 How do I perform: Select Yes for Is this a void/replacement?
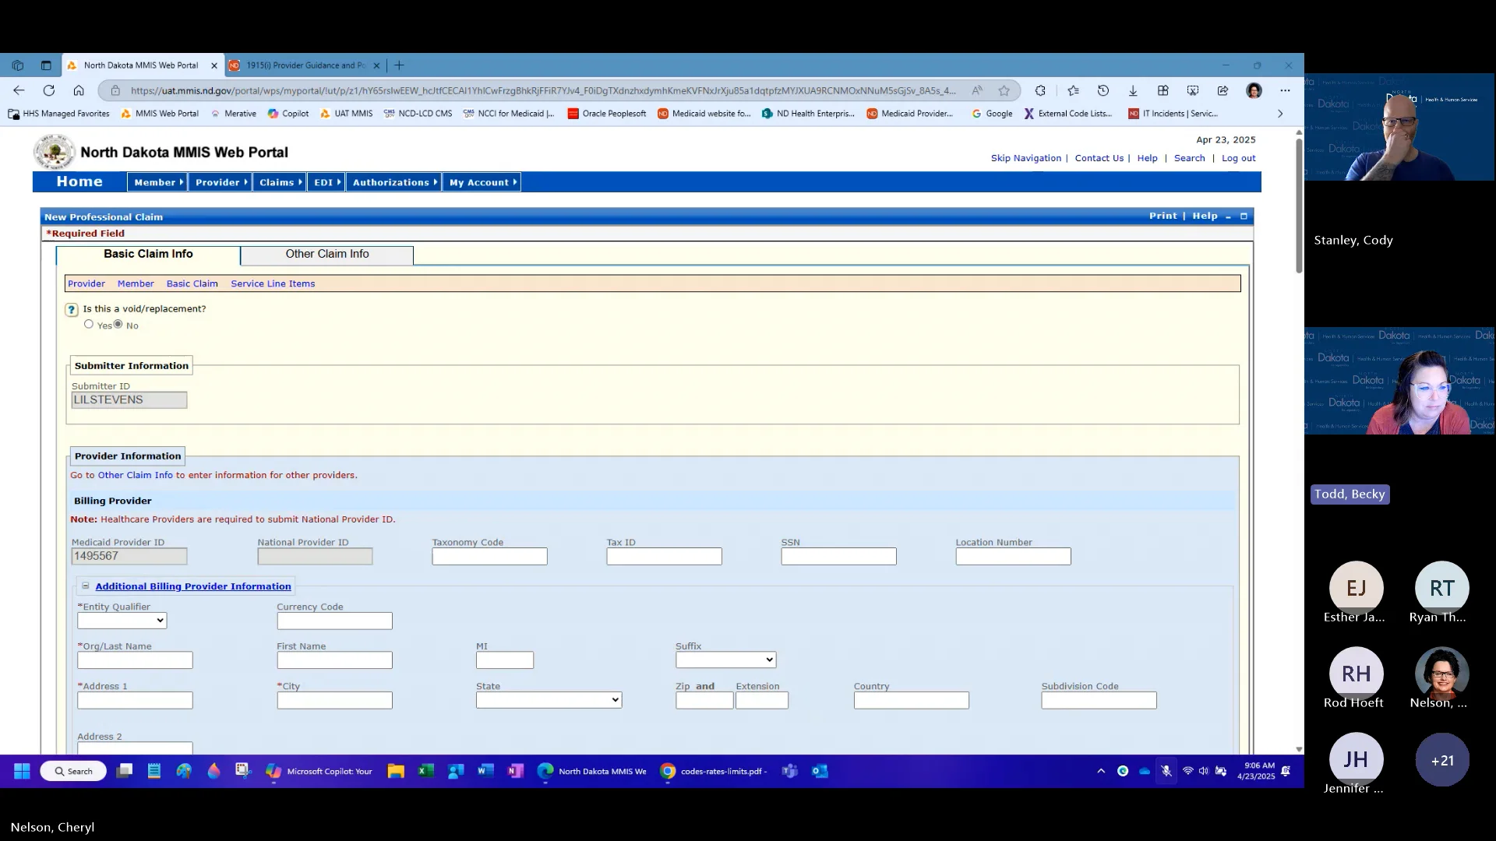pyautogui.click(x=90, y=325)
